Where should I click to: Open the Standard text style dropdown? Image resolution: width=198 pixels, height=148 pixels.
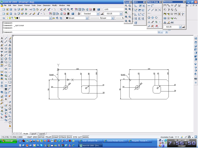(98, 14)
